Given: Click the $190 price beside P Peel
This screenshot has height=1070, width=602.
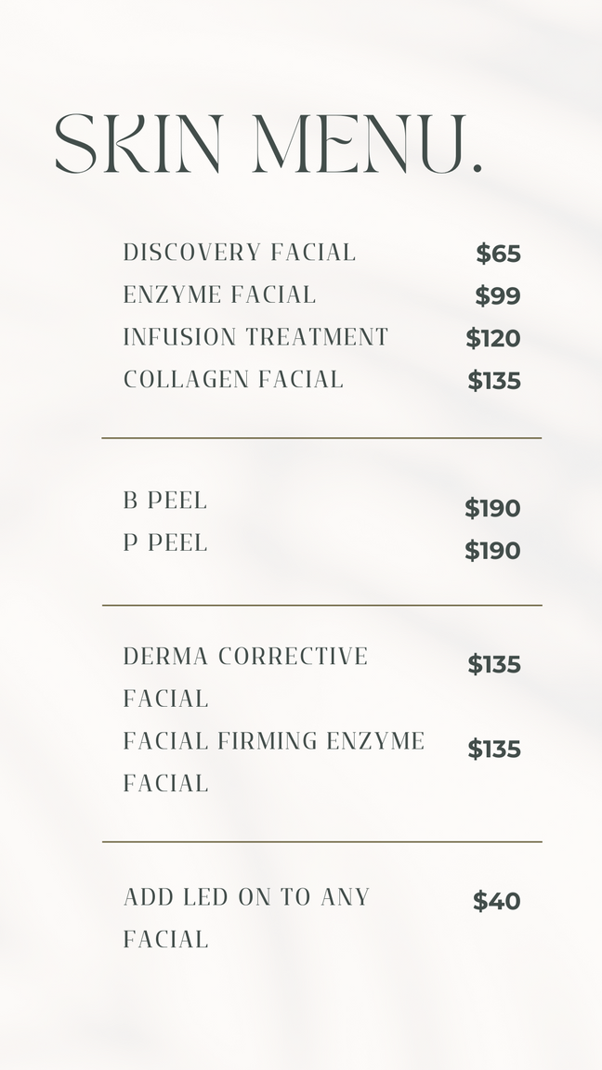Looking at the screenshot, I should pyautogui.click(x=492, y=551).
